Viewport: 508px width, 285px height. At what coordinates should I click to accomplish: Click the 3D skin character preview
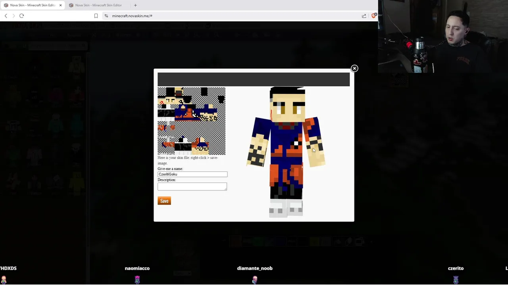pyautogui.click(x=287, y=152)
